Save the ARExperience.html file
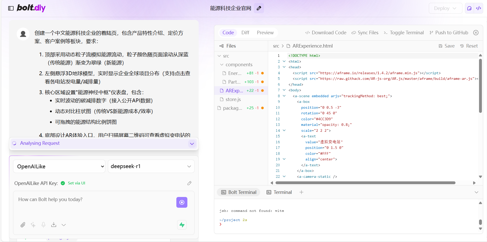 pyautogui.click(x=447, y=46)
